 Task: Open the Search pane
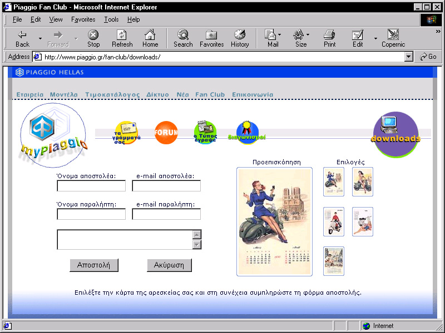point(183,38)
